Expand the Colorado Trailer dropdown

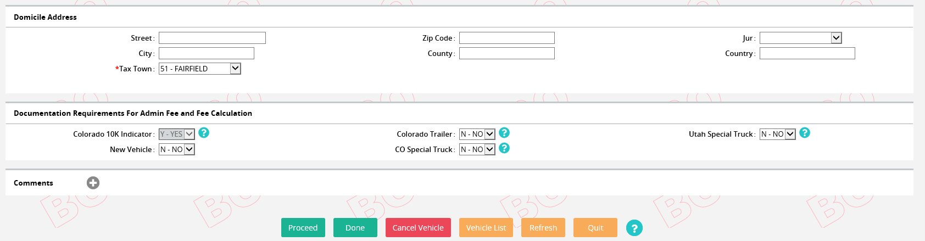pos(477,134)
